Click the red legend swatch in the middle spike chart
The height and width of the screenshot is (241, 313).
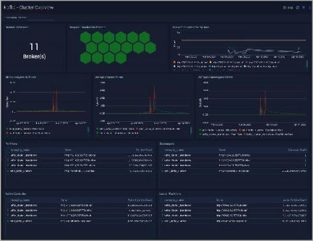(x=137, y=129)
